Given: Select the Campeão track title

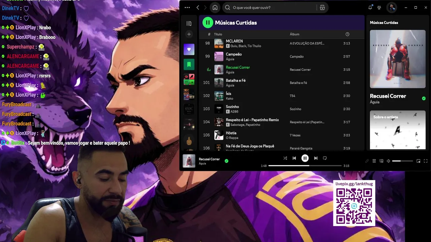Looking at the screenshot, I should 234,54.
